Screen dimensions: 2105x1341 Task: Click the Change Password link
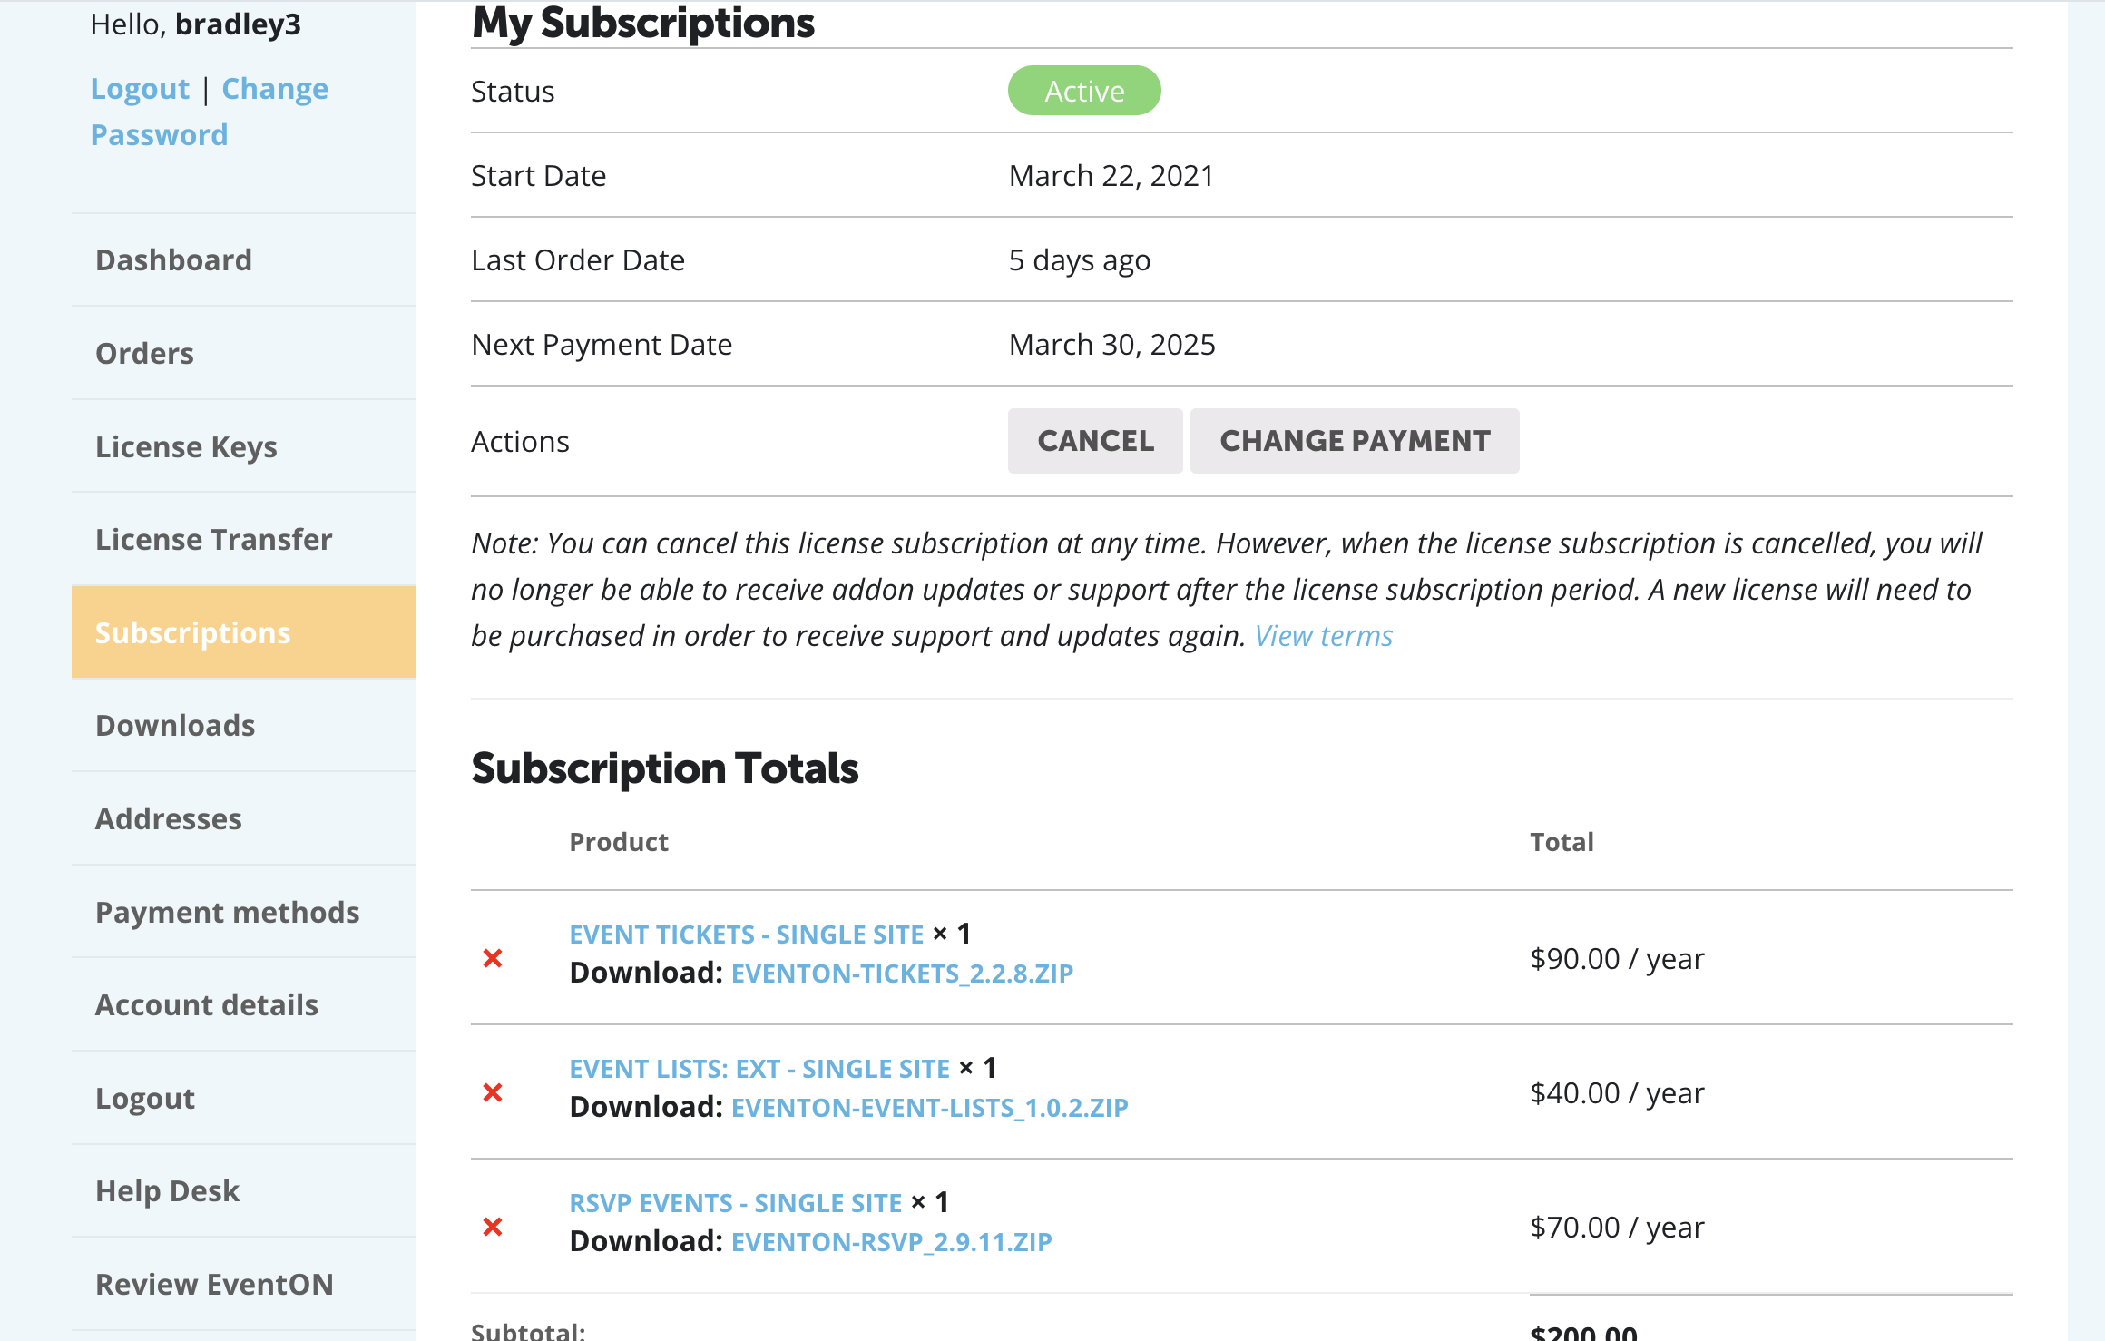(210, 112)
